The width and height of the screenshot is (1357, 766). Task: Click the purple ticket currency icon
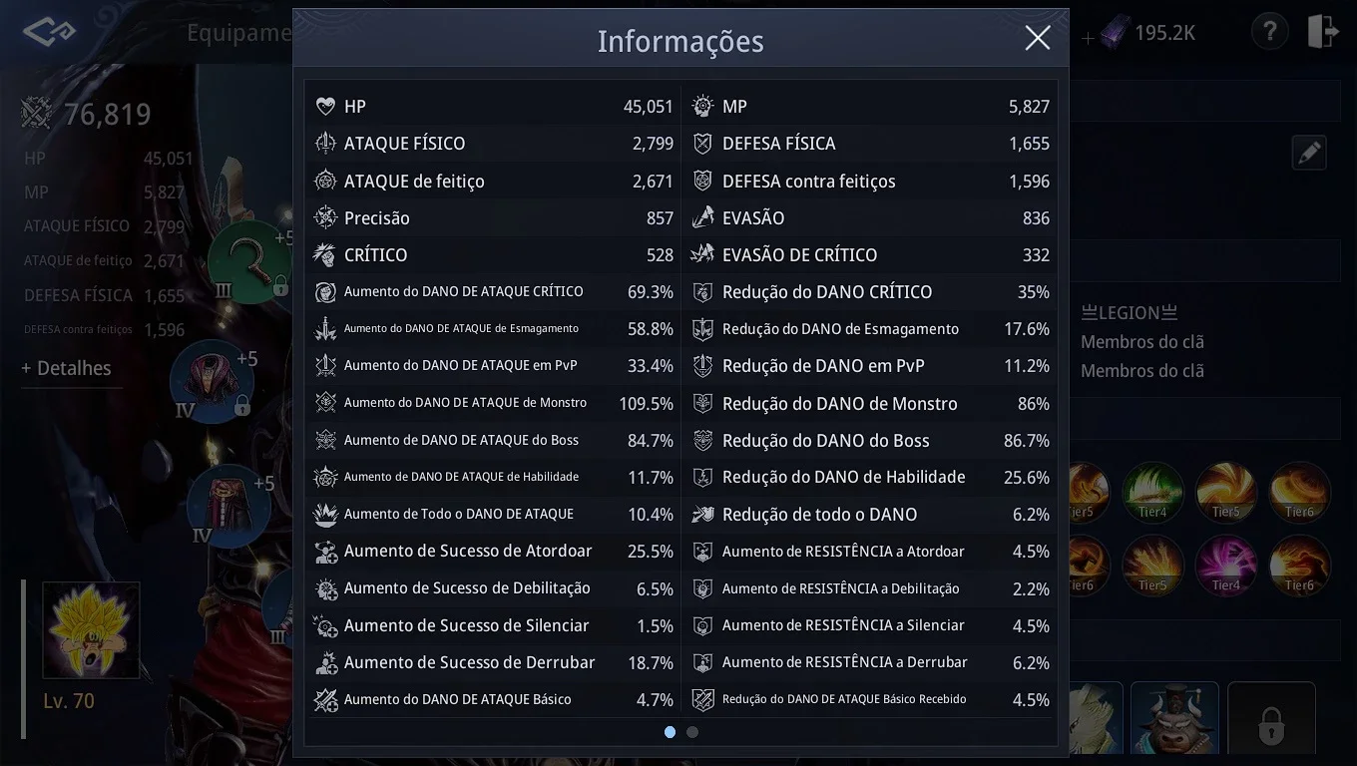coord(1115,34)
